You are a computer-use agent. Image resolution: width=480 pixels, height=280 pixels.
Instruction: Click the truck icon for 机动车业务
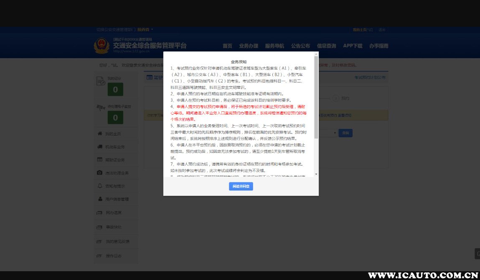coord(99,146)
